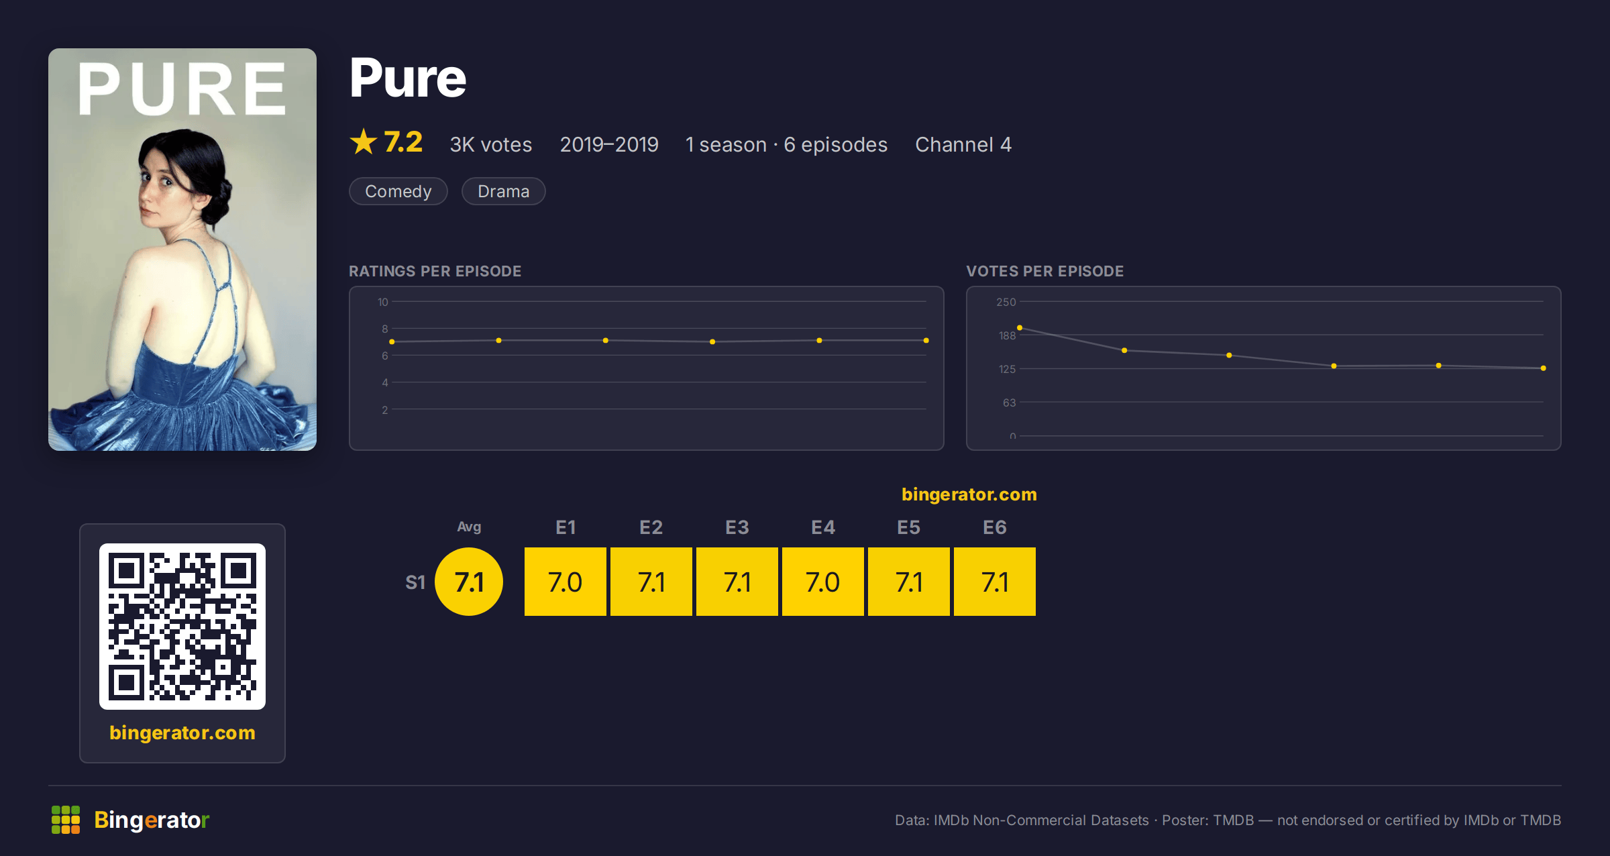This screenshot has width=1610, height=856.
Task: Select the Comedy genre tag
Action: 398,191
